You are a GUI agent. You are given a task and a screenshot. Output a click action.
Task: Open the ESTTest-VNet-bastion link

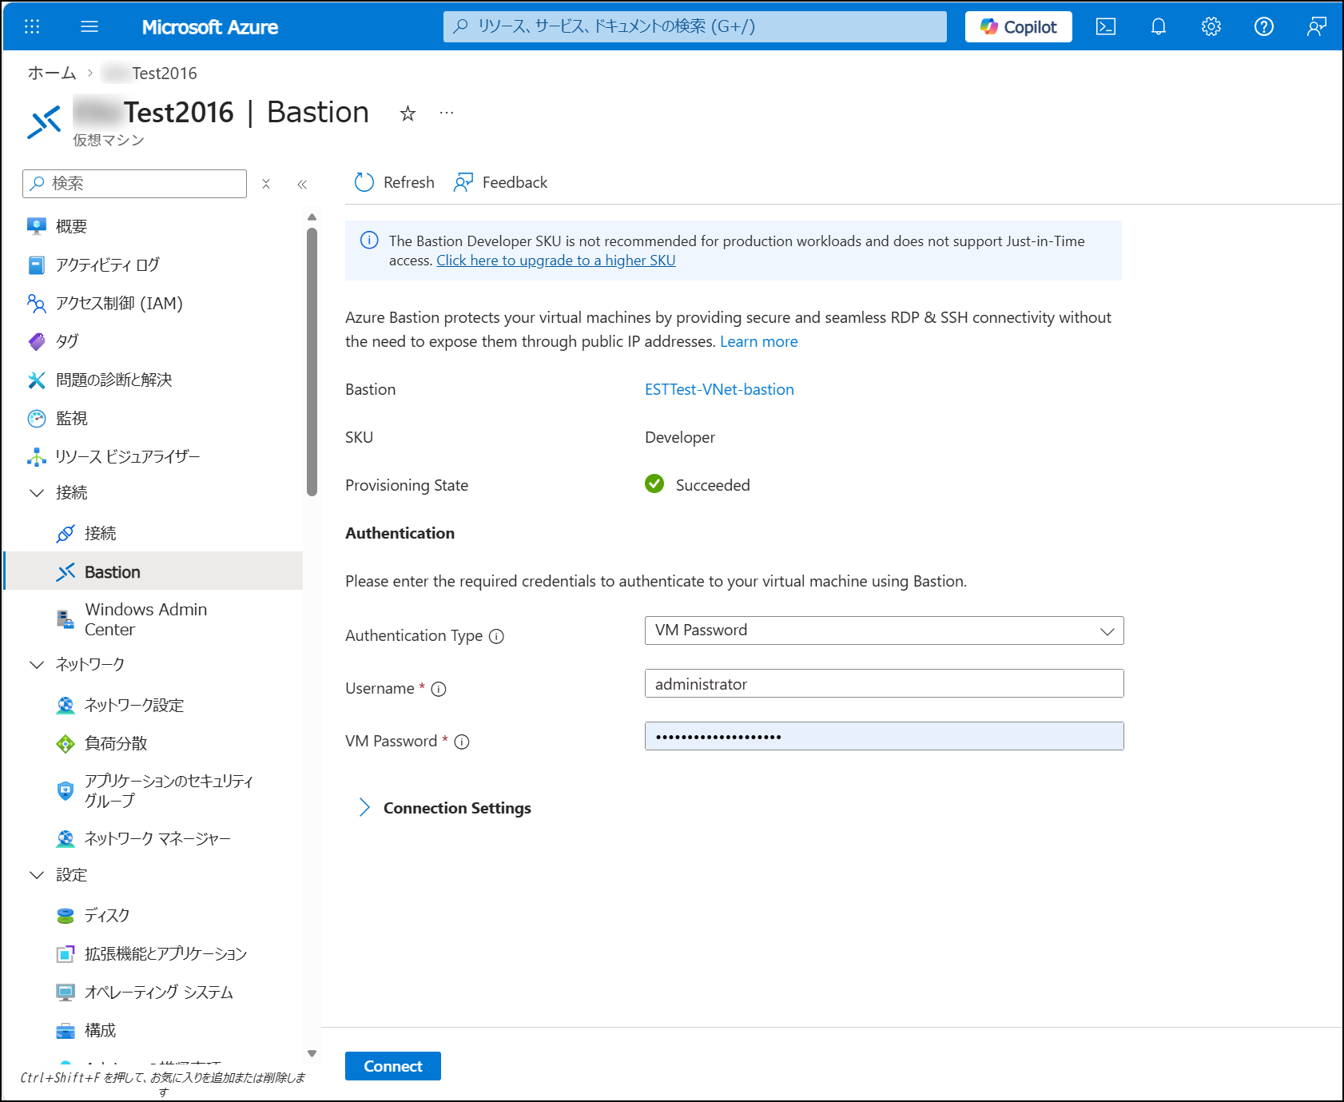(x=719, y=389)
